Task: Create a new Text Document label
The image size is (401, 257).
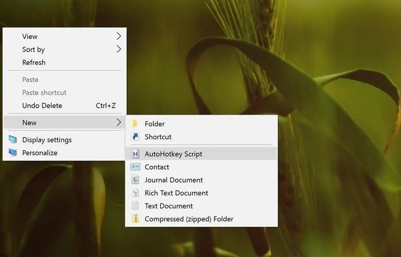Action: click(169, 206)
